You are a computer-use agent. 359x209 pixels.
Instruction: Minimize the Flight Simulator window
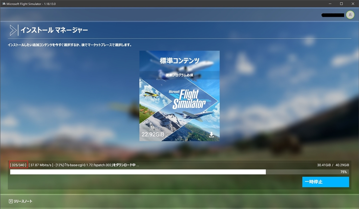coord(330,4)
